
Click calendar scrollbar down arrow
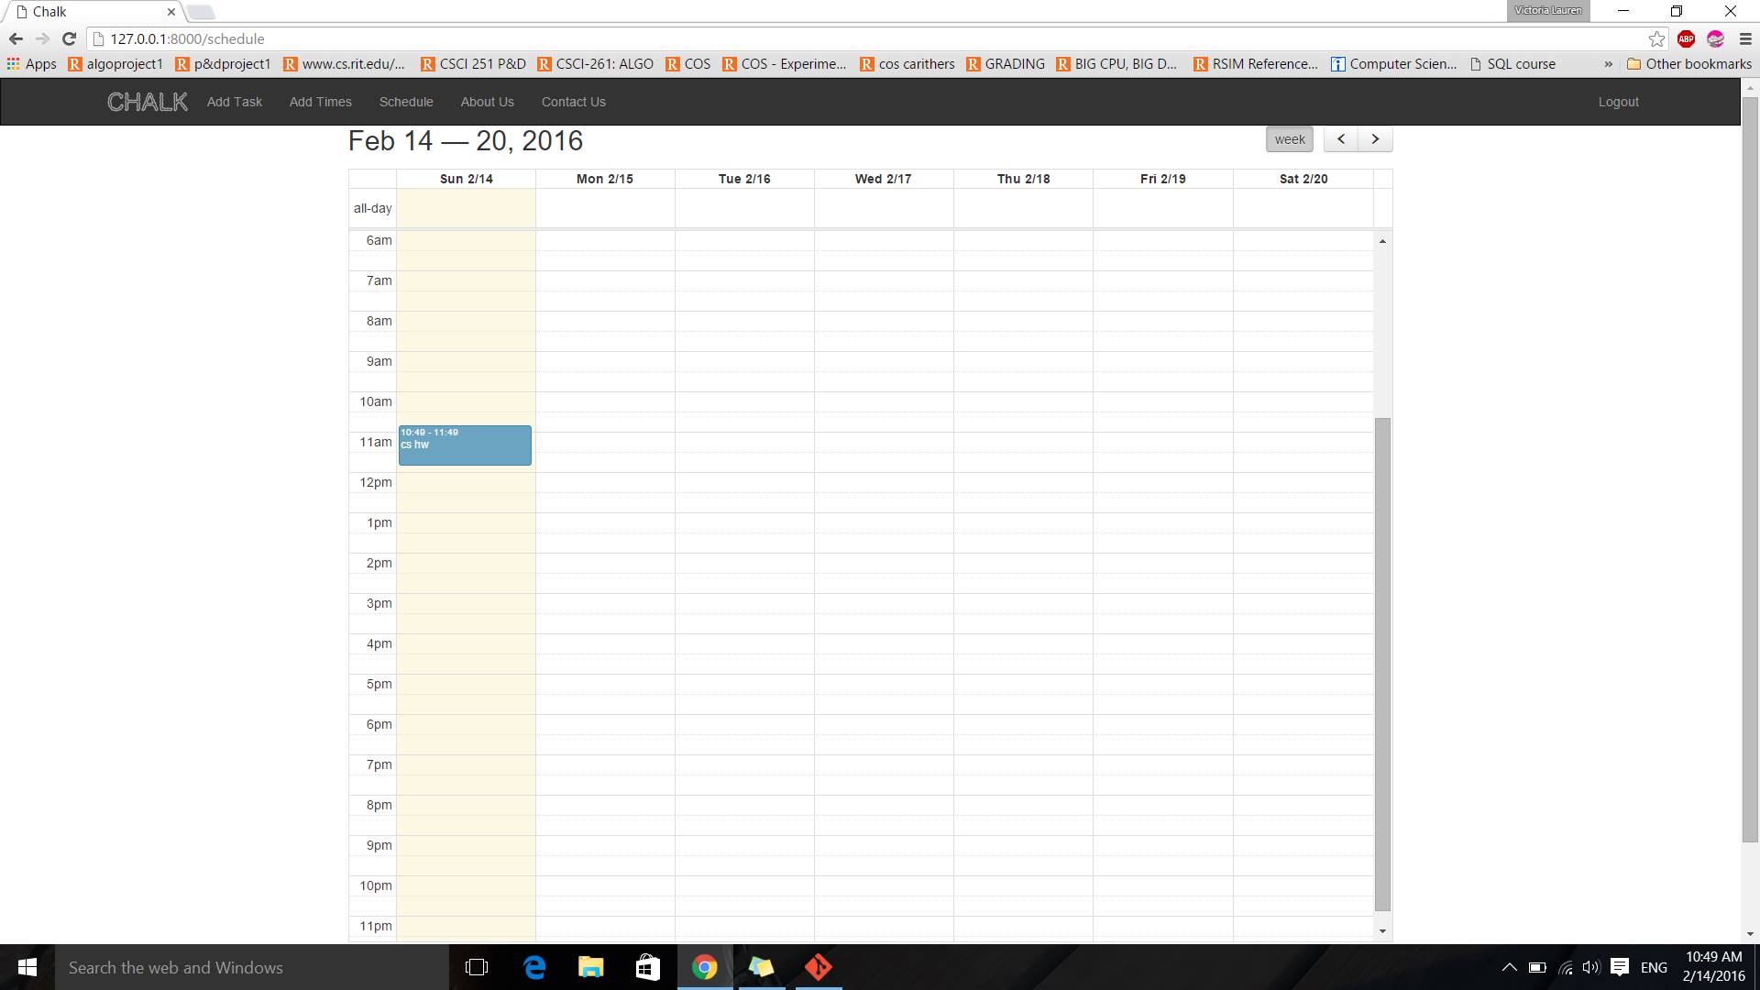coord(1382,931)
